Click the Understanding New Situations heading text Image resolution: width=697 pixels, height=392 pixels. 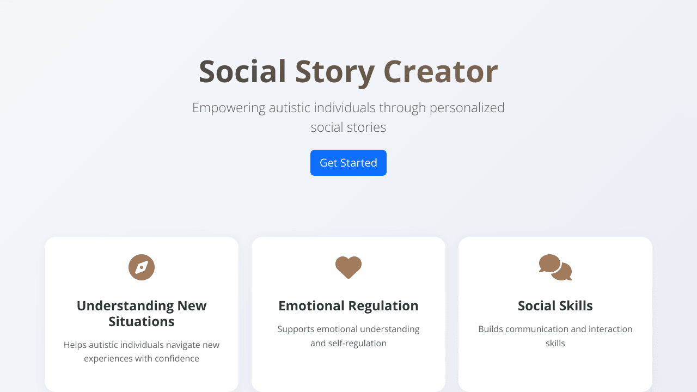pos(142,314)
